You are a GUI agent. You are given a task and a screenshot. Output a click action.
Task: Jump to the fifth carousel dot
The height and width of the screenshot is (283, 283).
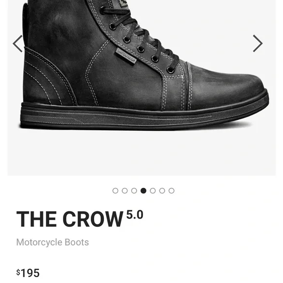153,191
